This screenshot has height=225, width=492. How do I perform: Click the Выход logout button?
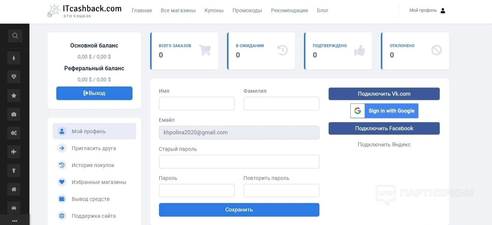tap(94, 93)
